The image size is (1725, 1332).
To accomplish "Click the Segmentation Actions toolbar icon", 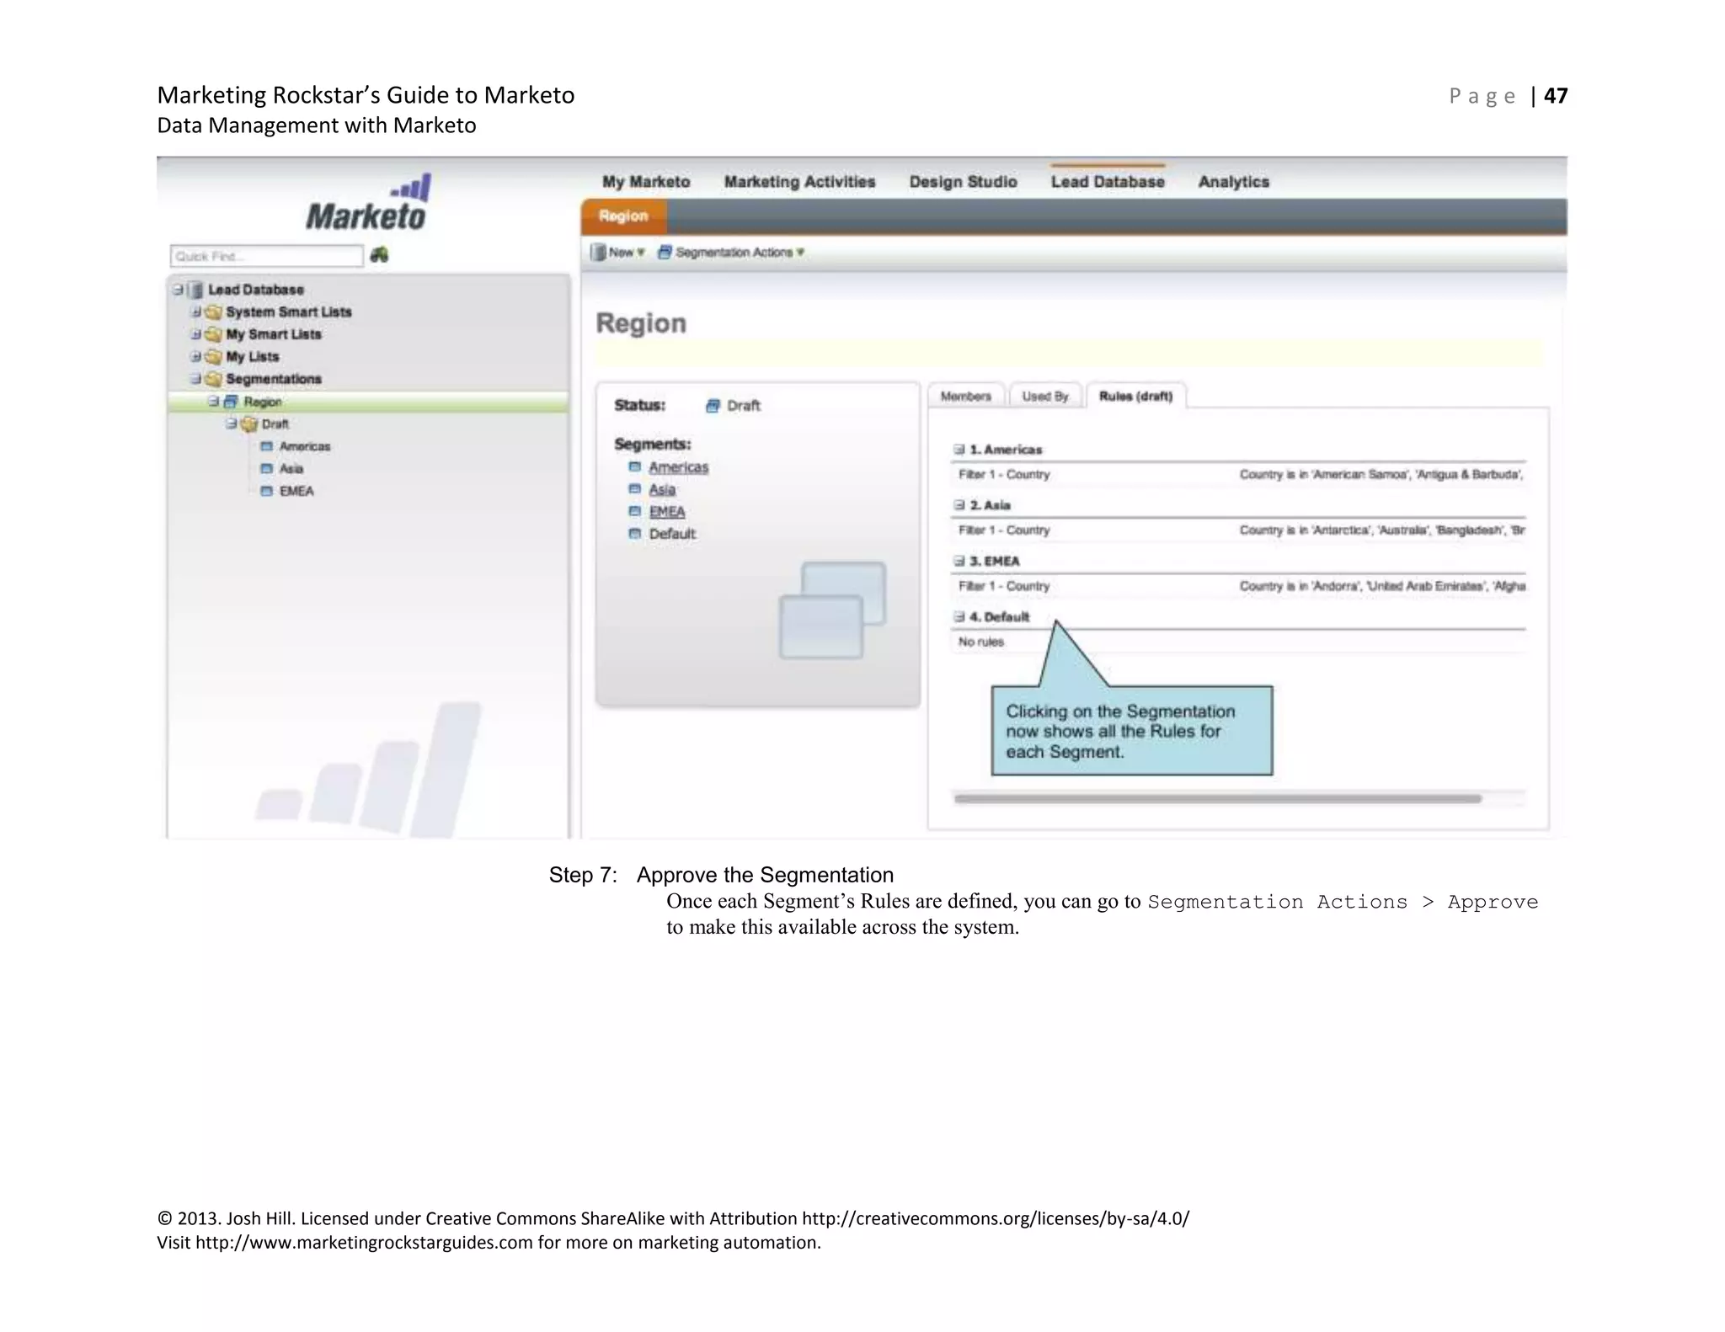I will click(x=665, y=252).
